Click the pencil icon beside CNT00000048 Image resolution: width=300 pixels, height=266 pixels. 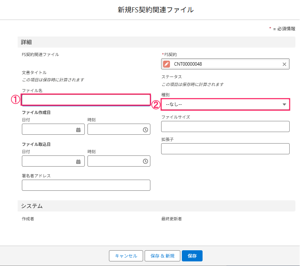166,64
